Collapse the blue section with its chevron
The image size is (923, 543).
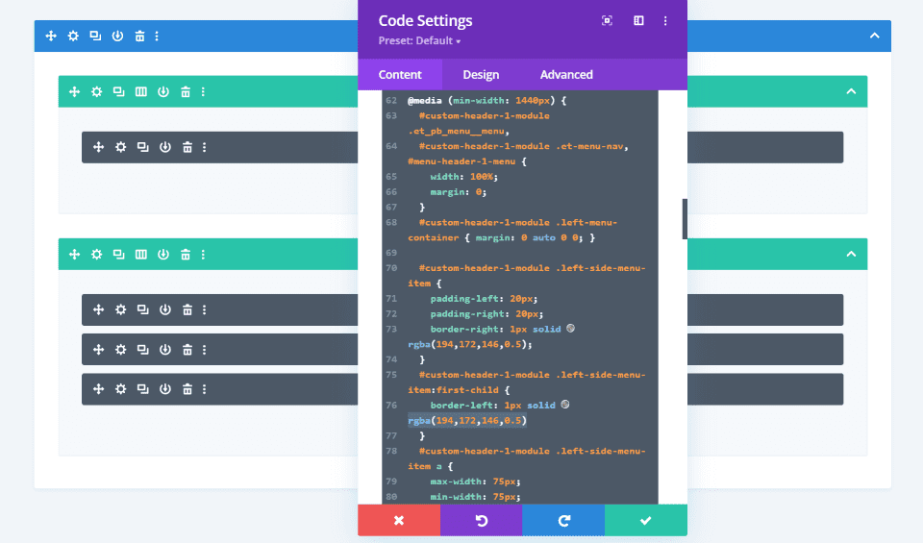(x=874, y=36)
